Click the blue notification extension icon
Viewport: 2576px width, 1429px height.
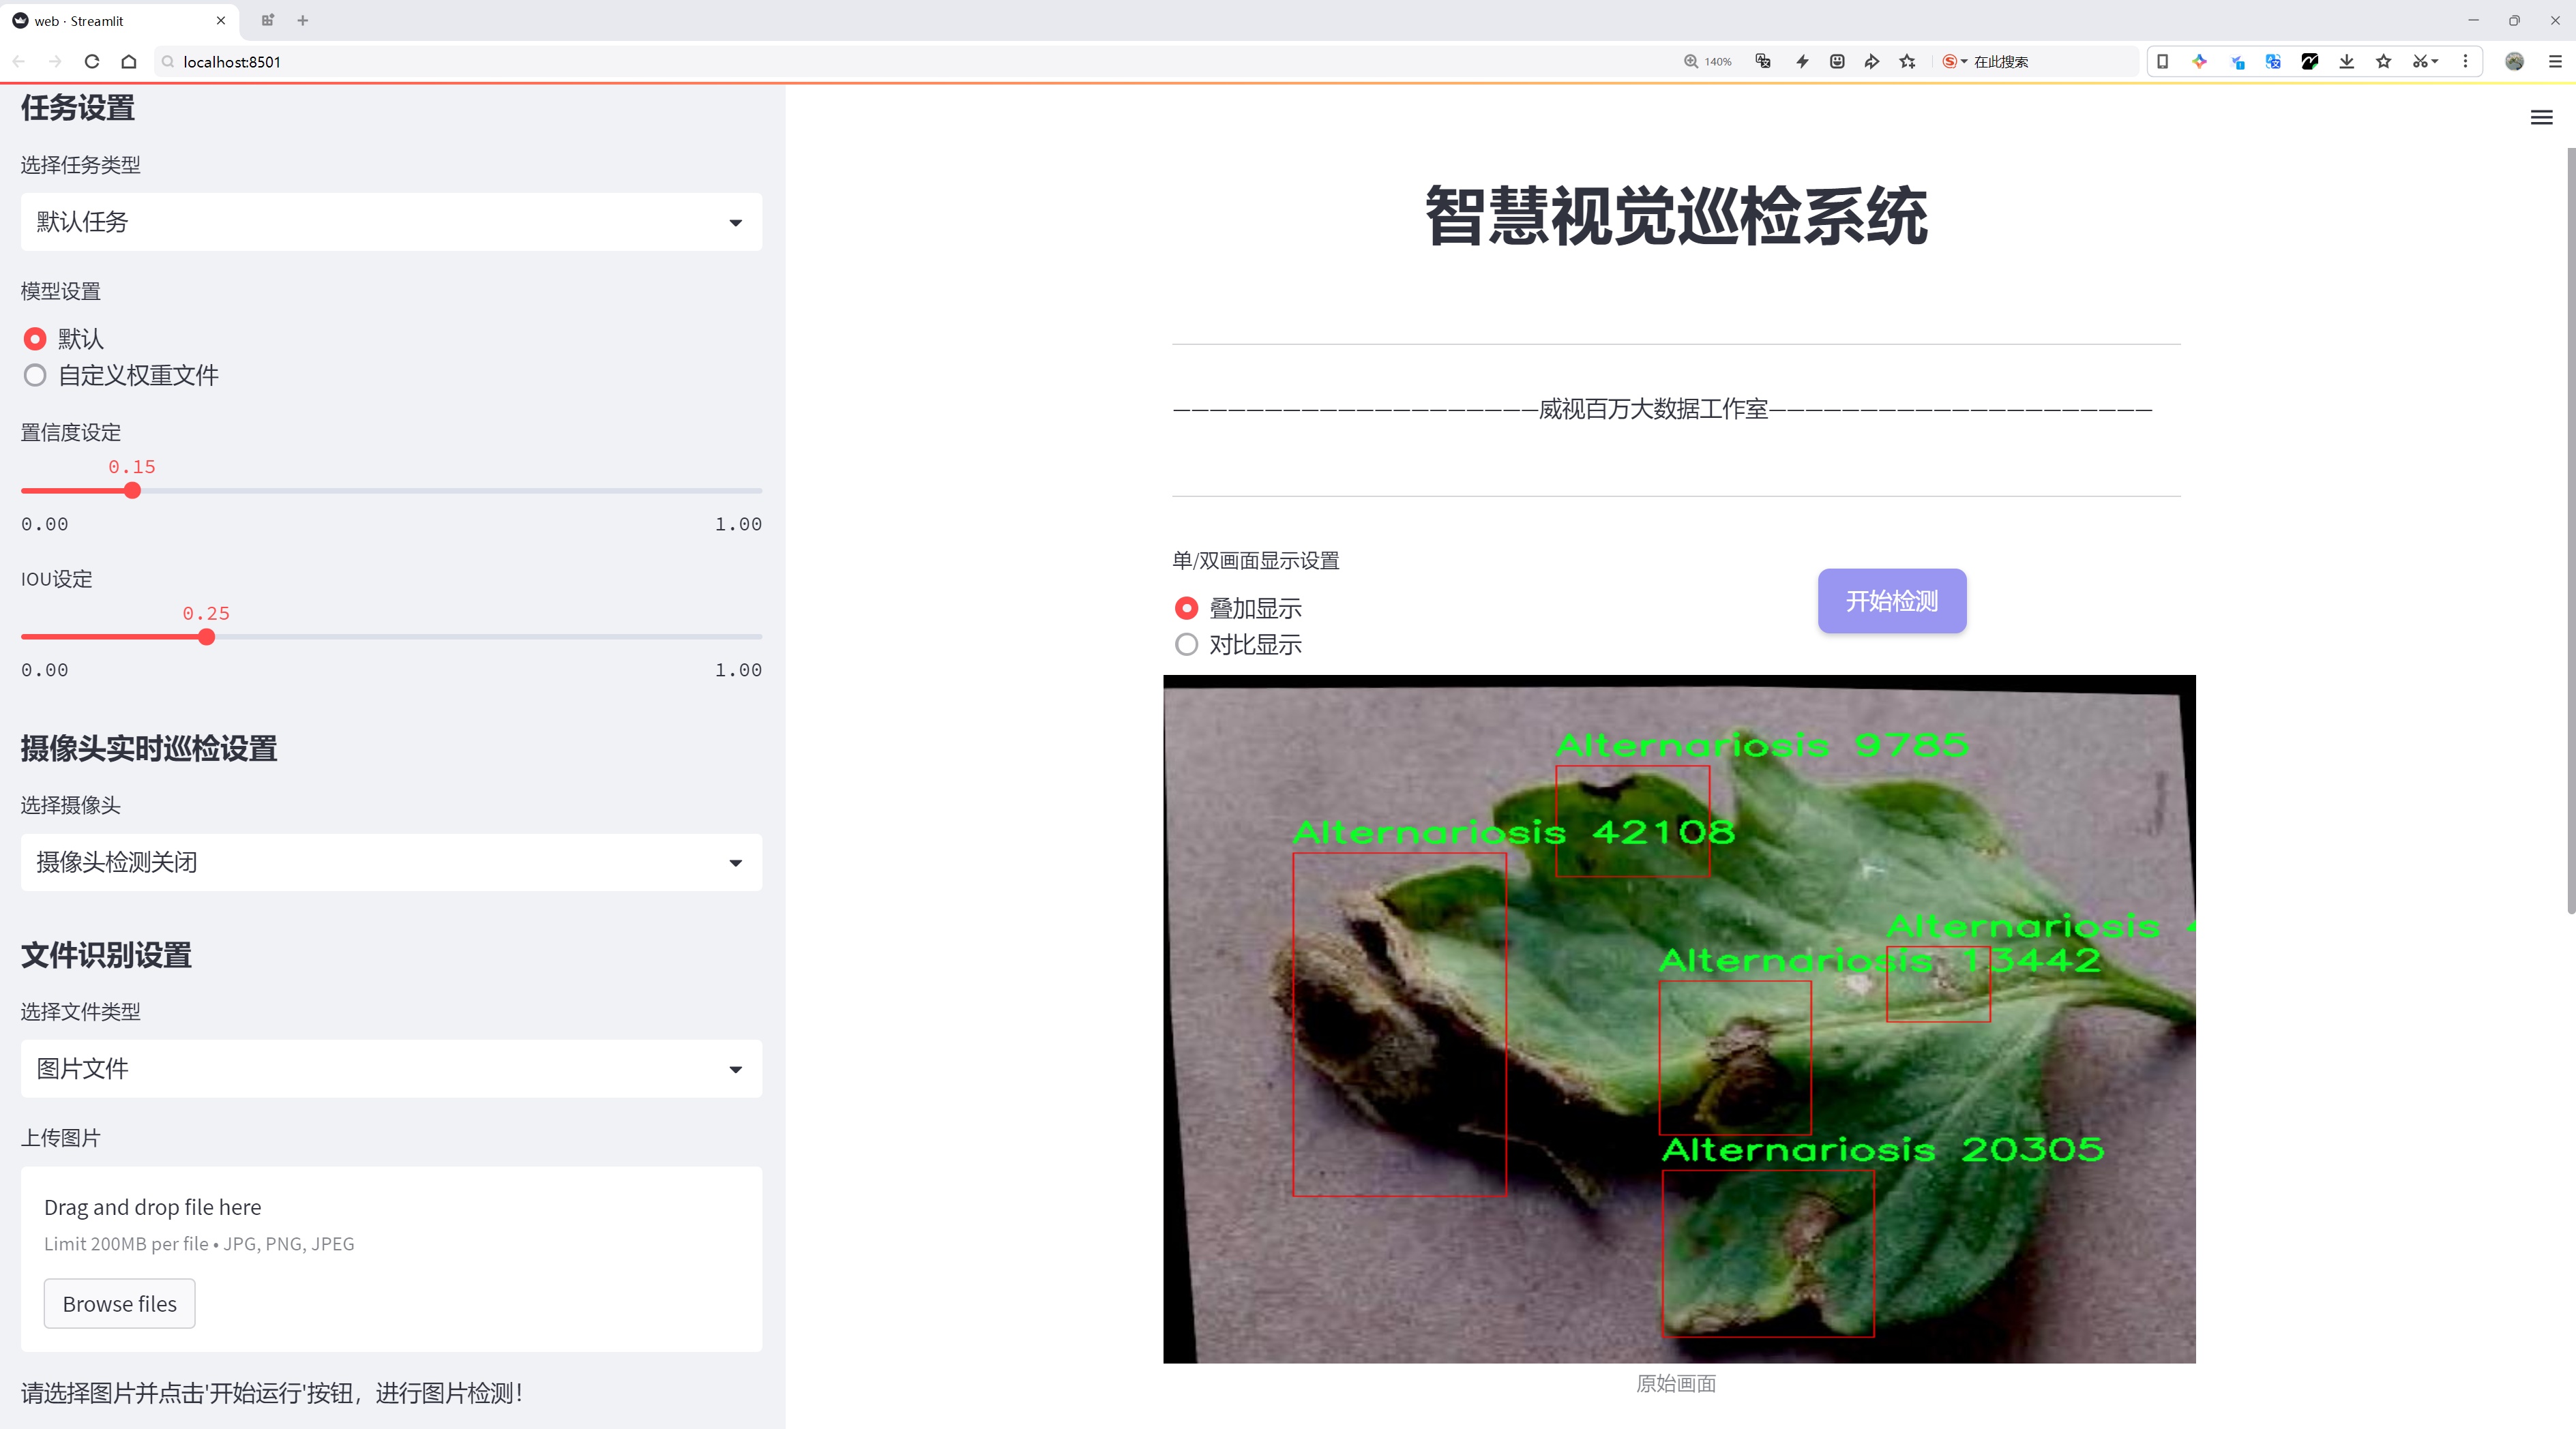[x=2237, y=62]
